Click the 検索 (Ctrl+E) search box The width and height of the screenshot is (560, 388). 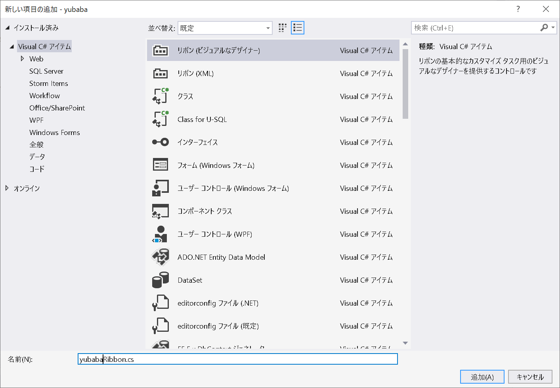pos(476,28)
